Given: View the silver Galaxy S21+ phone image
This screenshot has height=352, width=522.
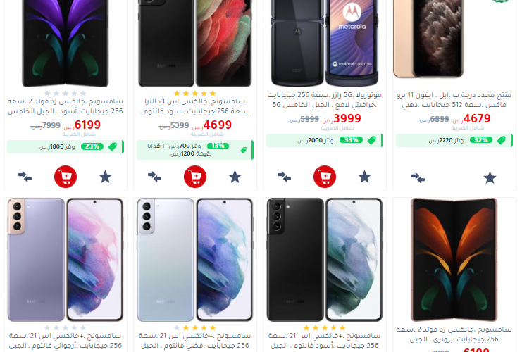Looking at the screenshot, I should click(195, 260).
